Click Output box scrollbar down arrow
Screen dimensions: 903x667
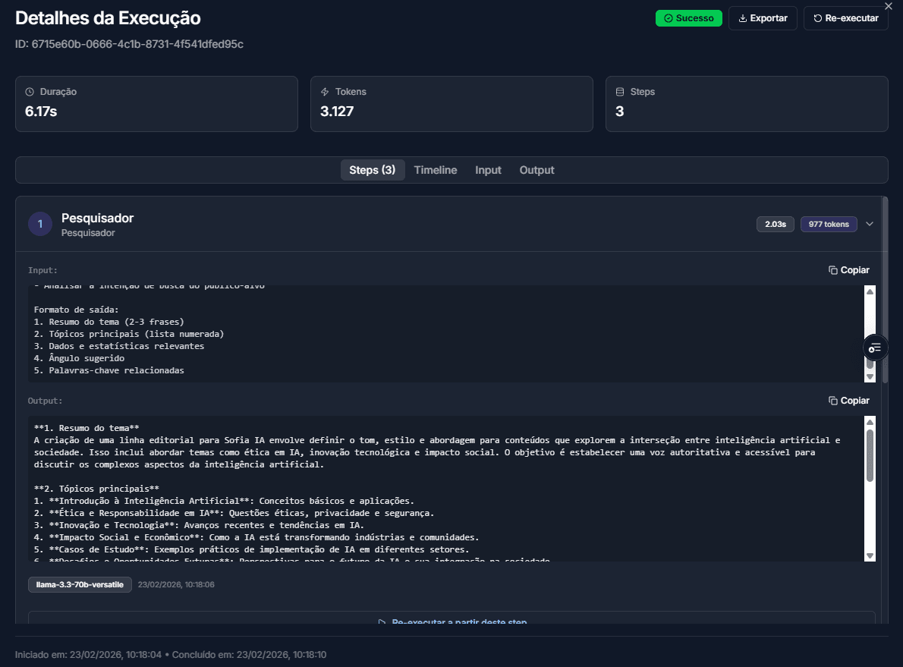[870, 555]
